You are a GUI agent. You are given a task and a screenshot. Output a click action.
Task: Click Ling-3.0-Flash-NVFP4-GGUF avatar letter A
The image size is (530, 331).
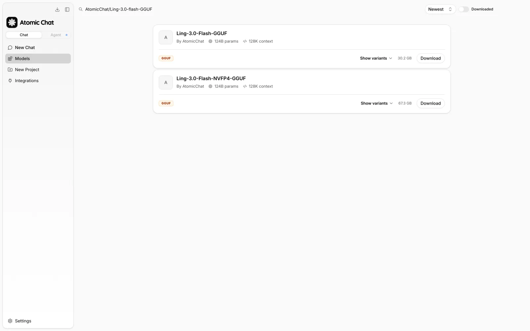[166, 82]
